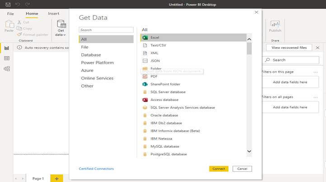326x182 pixels.
Task: Select the SharePoint folder icon
Action: coord(145,84)
